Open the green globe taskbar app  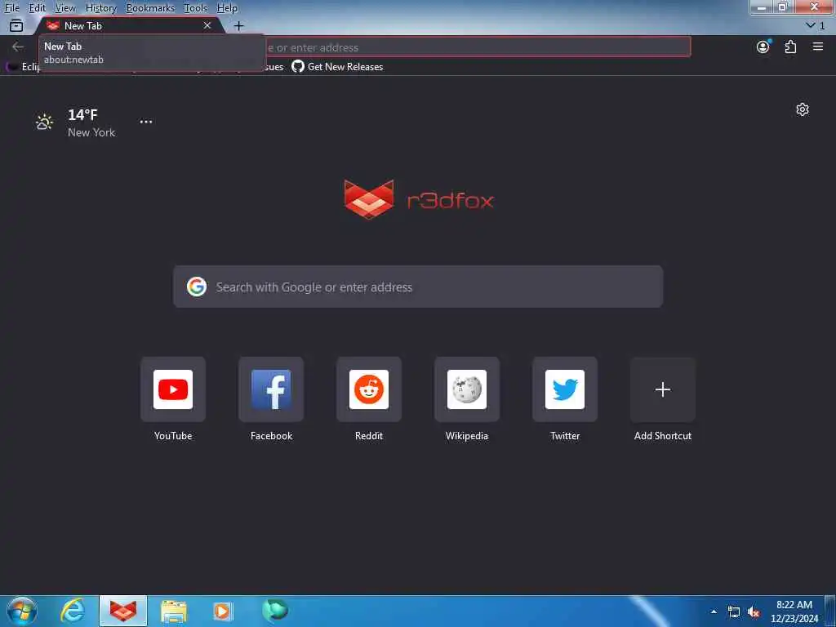tap(275, 611)
